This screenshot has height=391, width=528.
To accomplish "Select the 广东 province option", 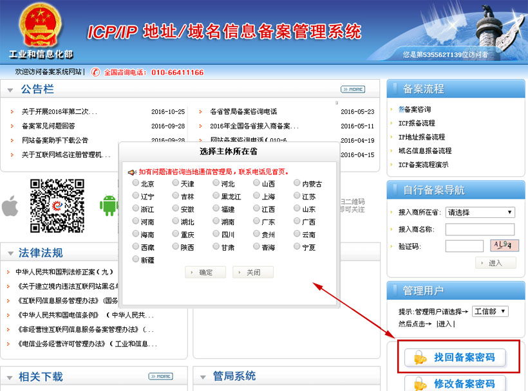I will point(256,222).
